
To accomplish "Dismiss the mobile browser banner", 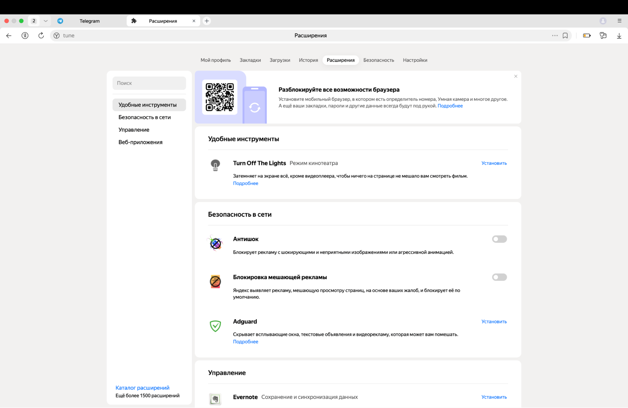I will pyautogui.click(x=516, y=76).
